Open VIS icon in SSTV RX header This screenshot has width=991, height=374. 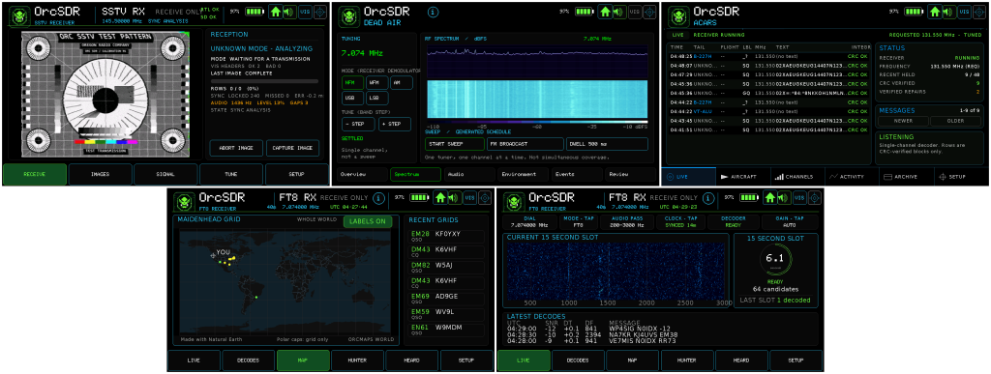tap(306, 12)
